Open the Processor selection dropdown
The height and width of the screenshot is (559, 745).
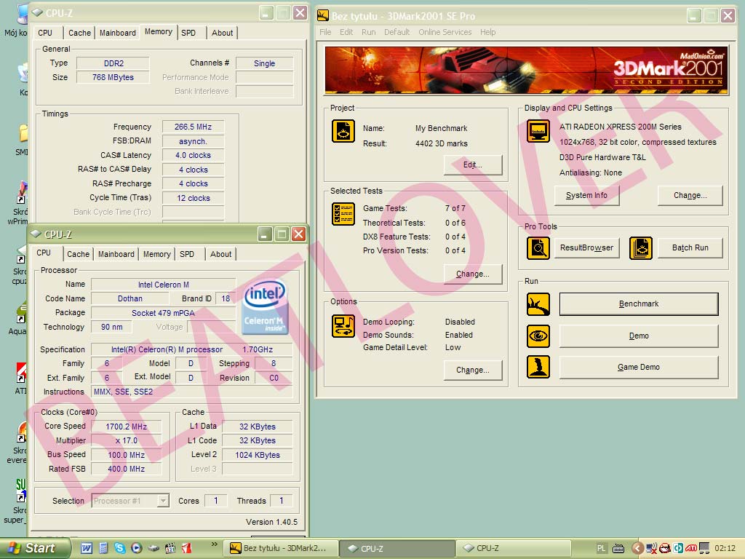tap(163, 501)
